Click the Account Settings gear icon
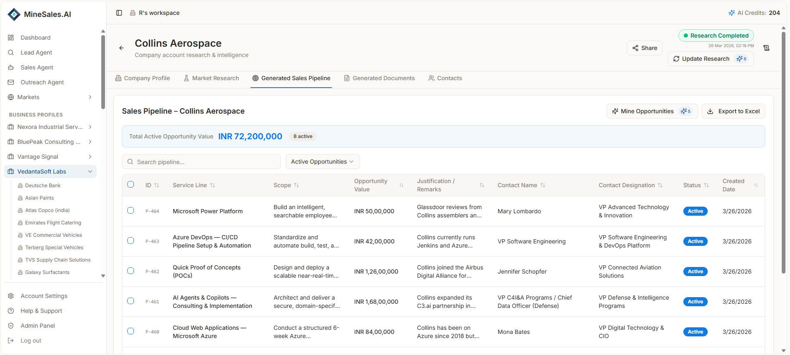Image resolution: width=790 pixels, height=355 pixels. tap(11, 296)
